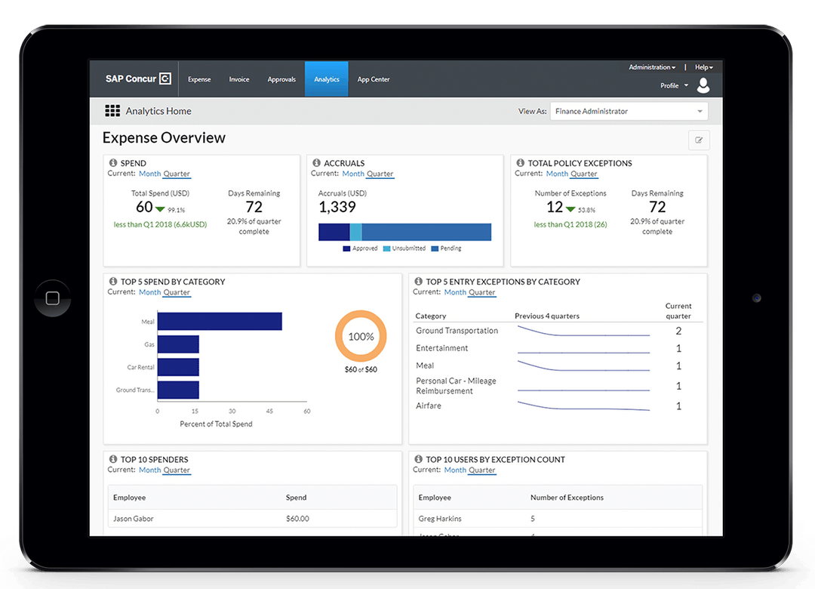Click the info icon on the ACCRUALS widget

click(x=318, y=162)
